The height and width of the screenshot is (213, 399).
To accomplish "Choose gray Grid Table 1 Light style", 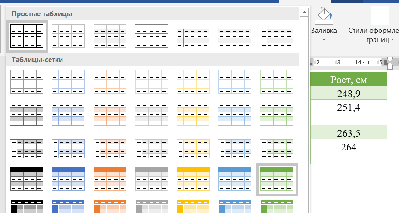I will coord(26,81).
